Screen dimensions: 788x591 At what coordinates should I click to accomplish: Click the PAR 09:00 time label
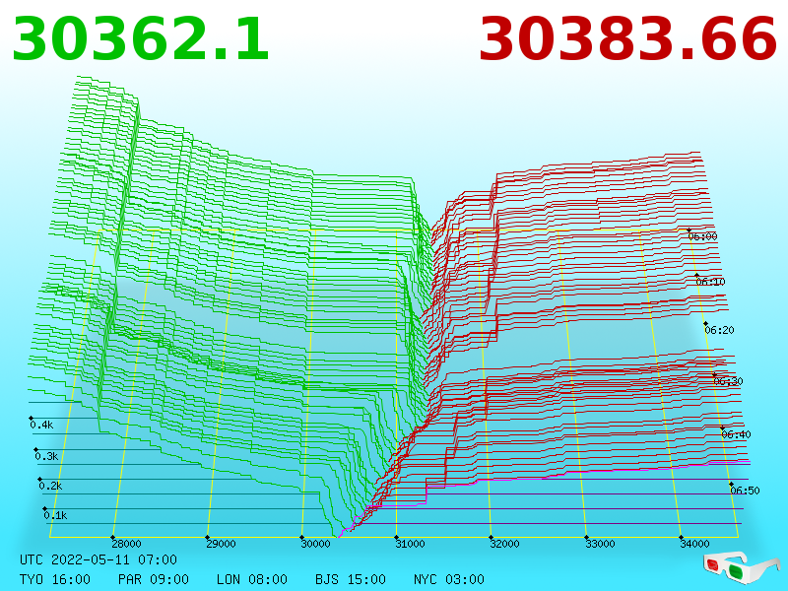(154, 579)
